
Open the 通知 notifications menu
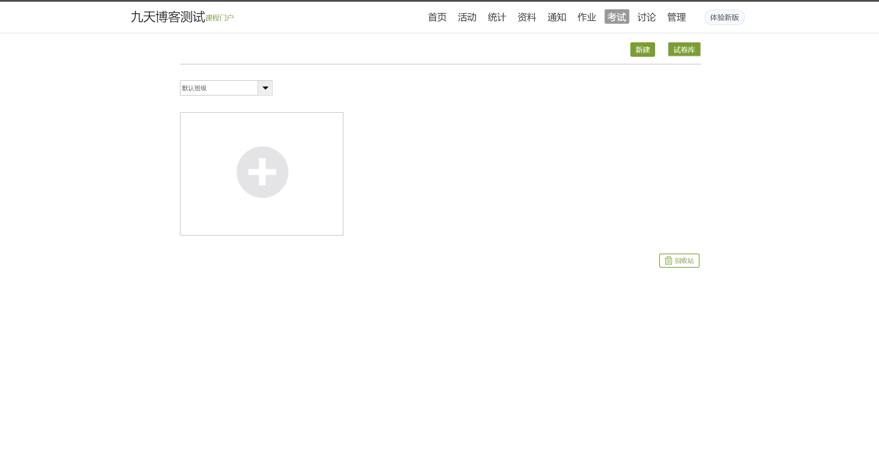coord(557,17)
